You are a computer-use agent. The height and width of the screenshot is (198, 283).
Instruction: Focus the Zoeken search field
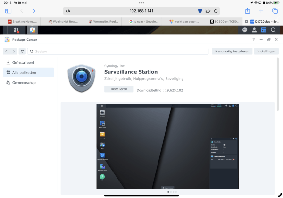[118, 52]
